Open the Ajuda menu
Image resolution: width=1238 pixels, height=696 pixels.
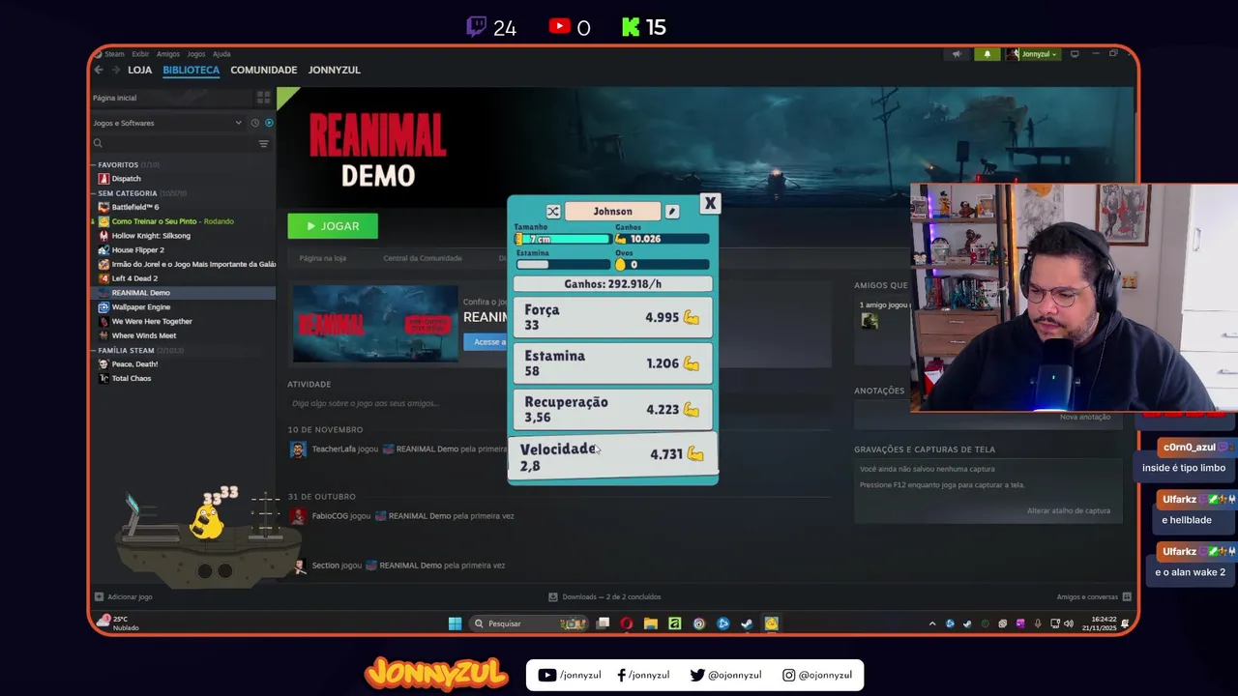221,54
